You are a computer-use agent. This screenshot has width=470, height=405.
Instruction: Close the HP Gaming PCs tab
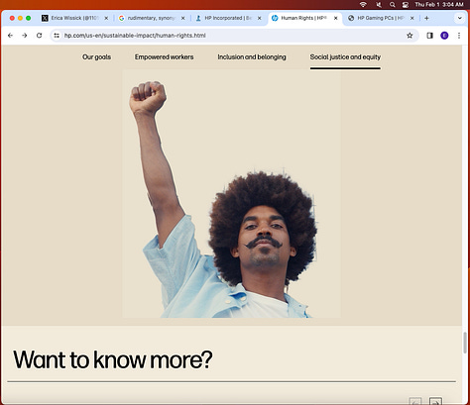(x=411, y=18)
